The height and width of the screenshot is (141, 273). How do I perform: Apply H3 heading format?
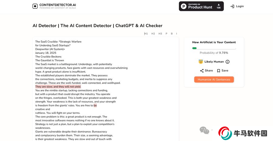click(160, 34)
